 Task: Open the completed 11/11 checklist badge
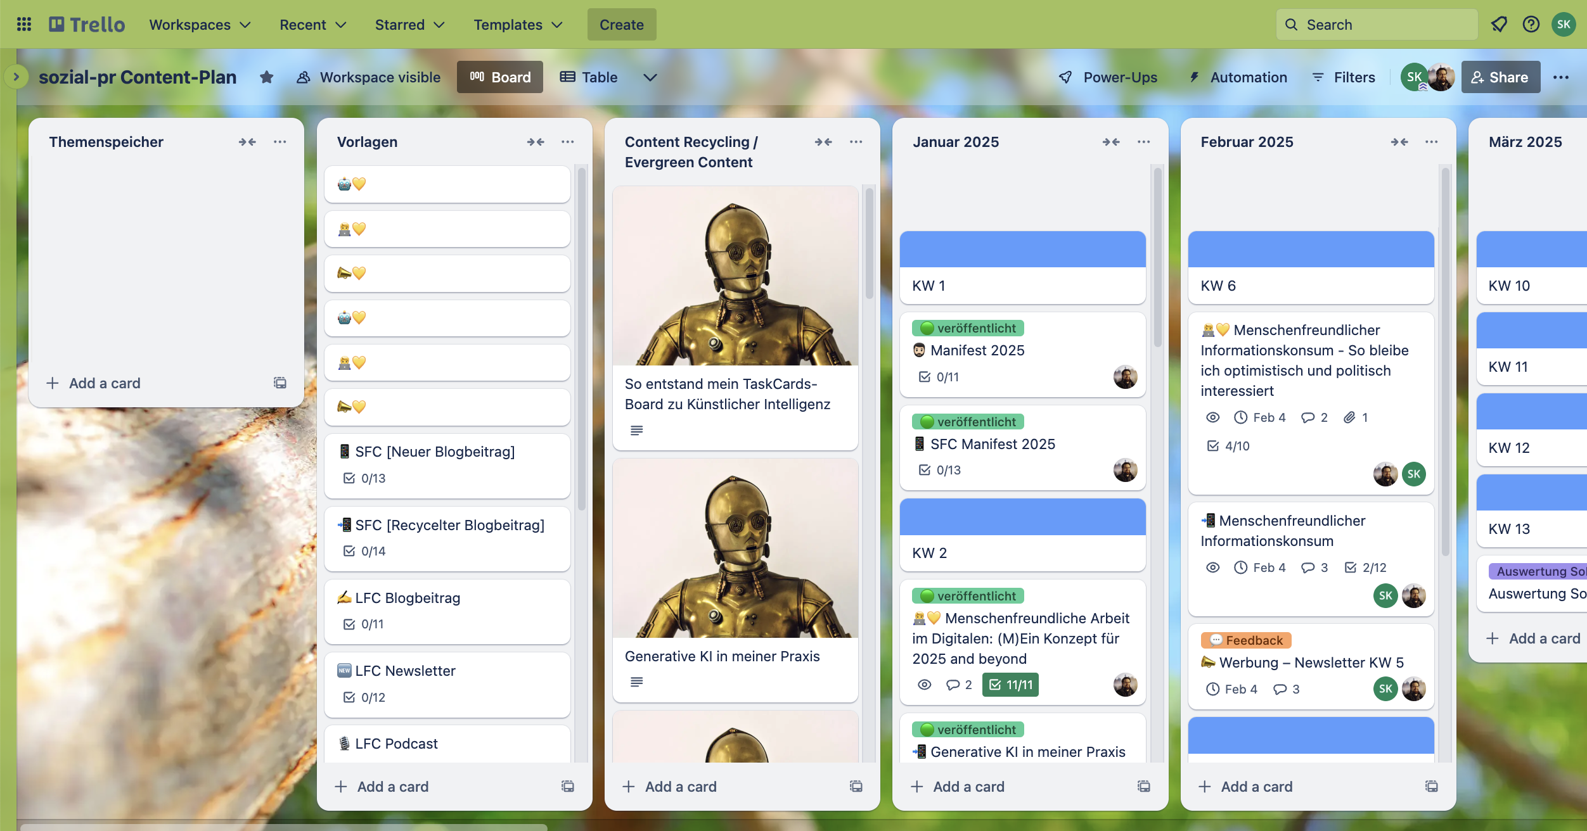(1010, 685)
